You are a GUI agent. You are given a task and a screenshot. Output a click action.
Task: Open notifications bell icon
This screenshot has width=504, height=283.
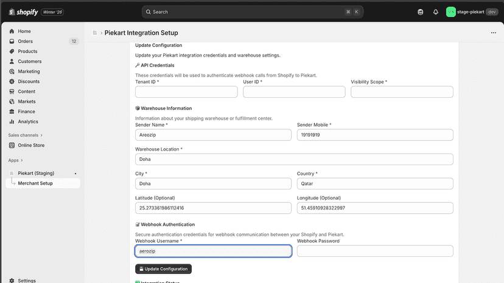tap(436, 12)
